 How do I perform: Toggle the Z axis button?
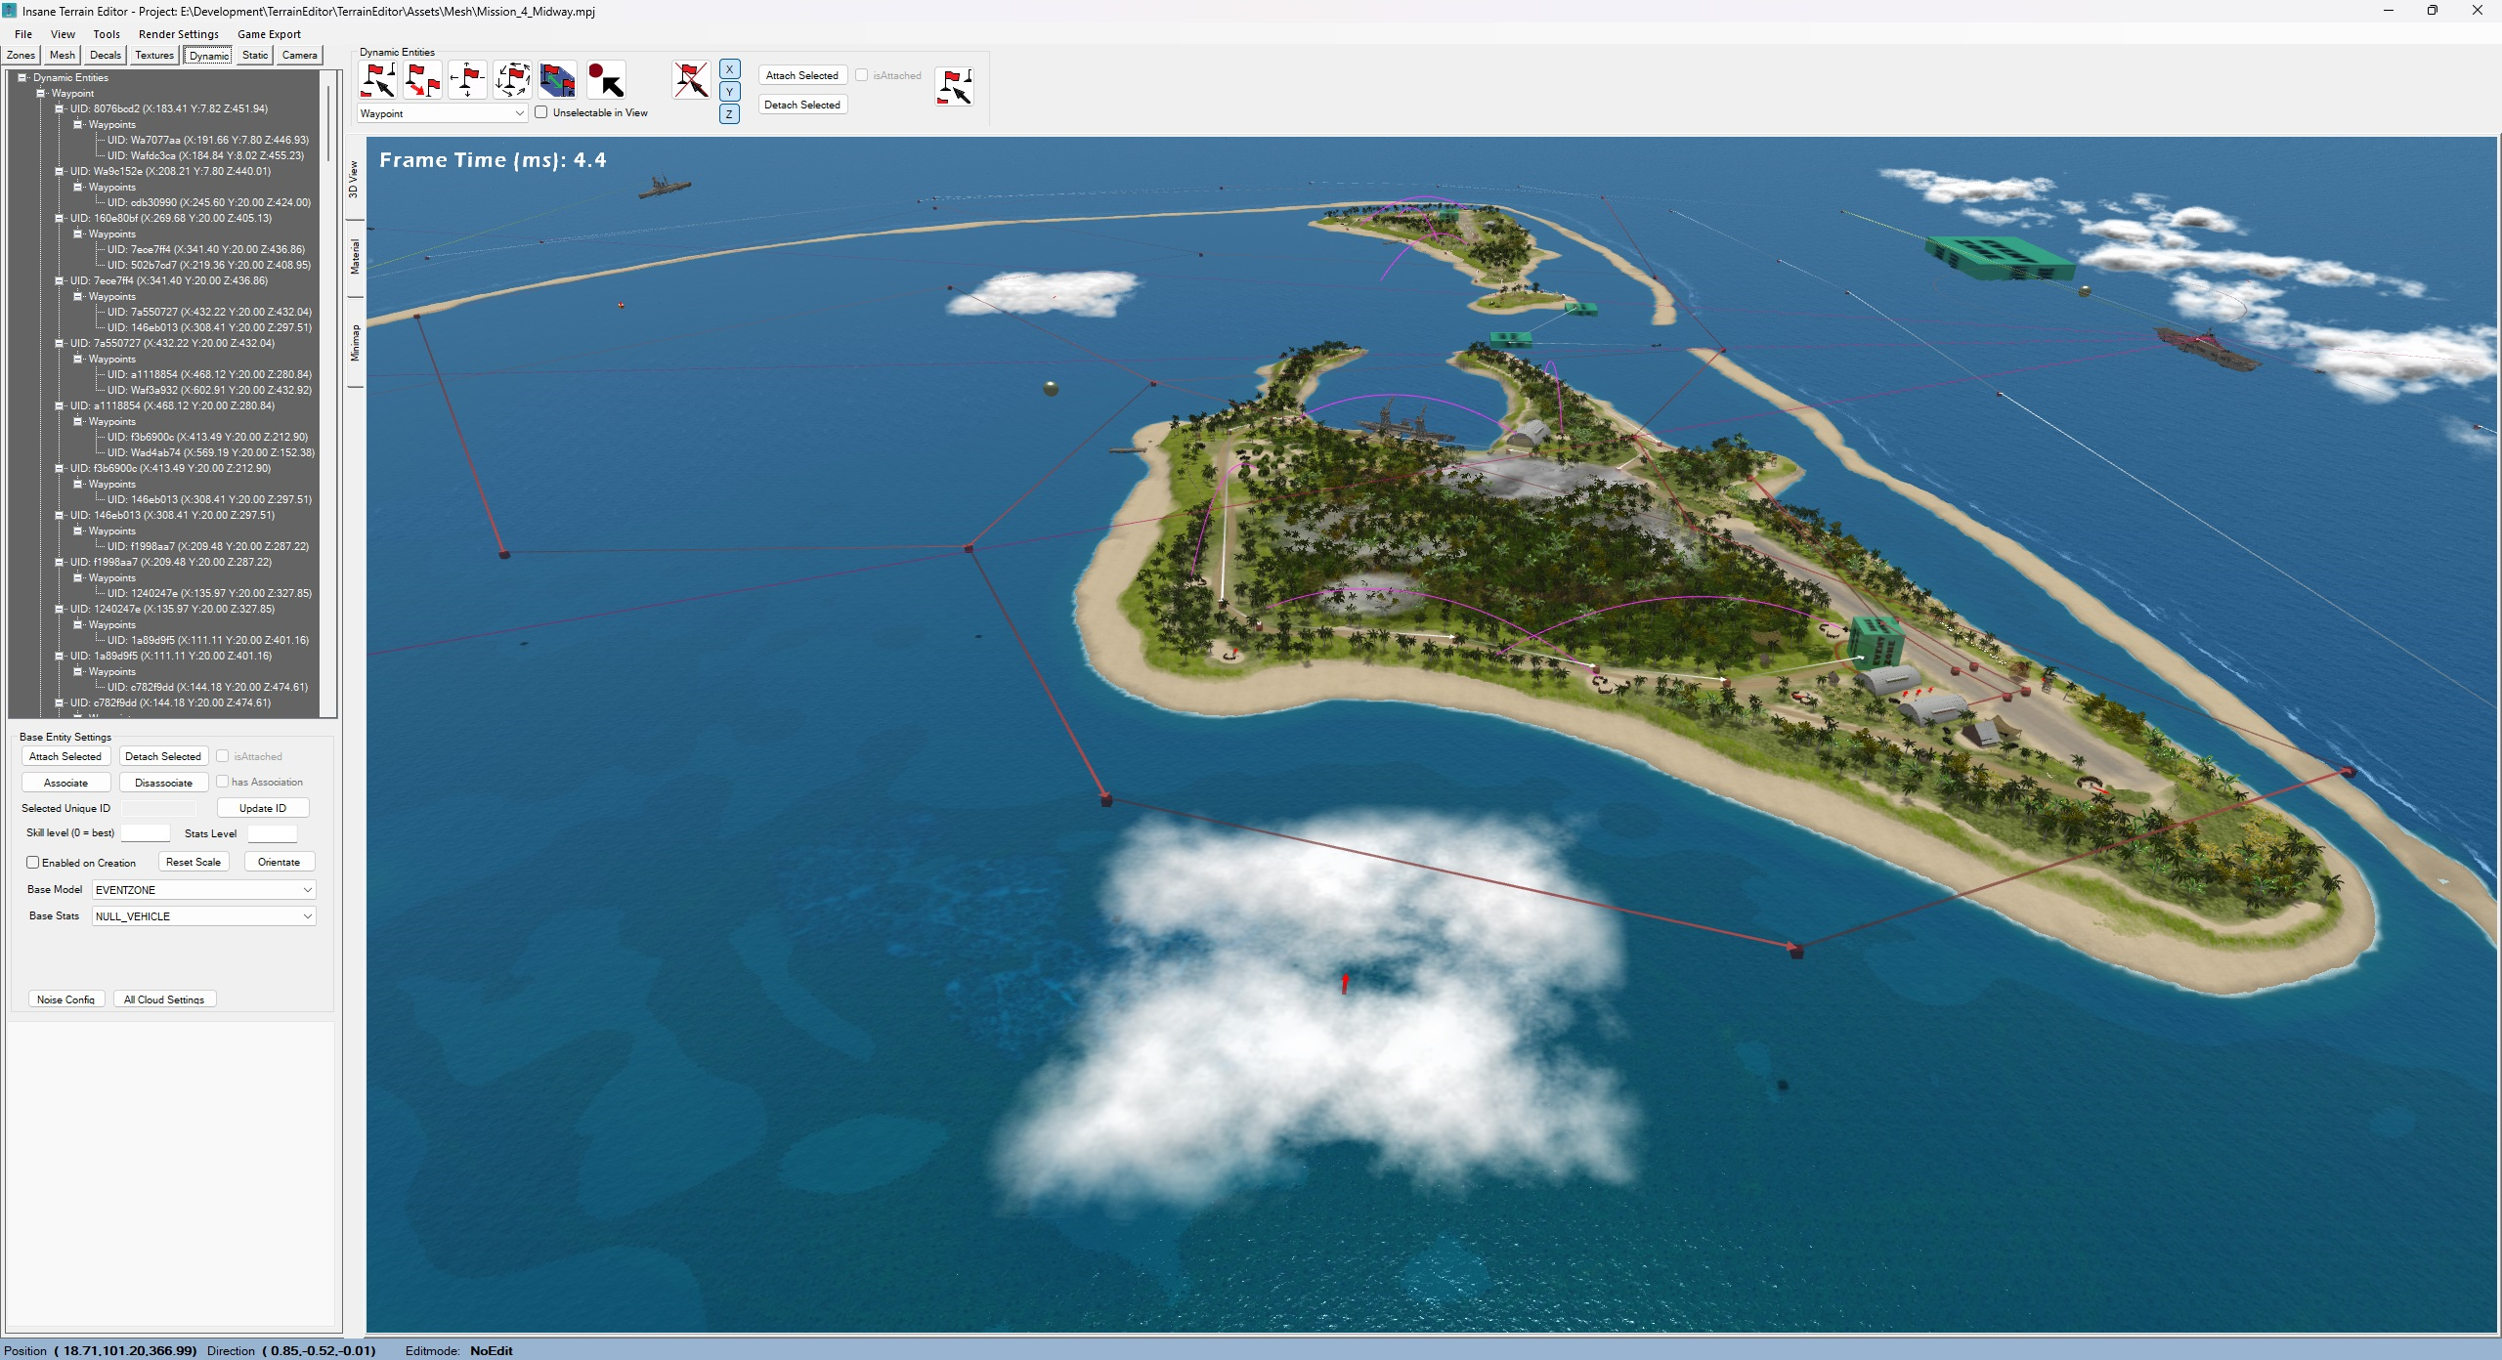(729, 114)
